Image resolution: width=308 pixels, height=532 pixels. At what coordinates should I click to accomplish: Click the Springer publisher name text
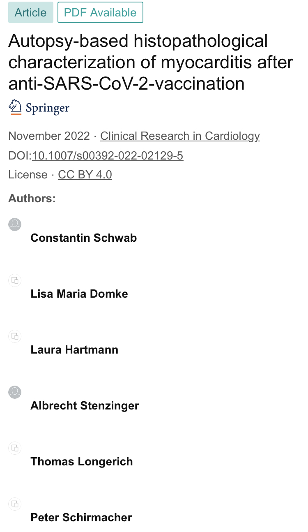pyautogui.click(x=48, y=109)
